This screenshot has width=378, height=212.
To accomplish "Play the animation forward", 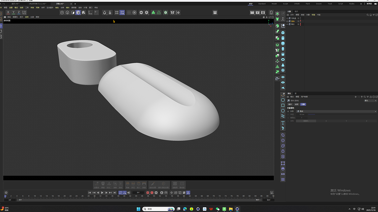I will tap(102, 193).
